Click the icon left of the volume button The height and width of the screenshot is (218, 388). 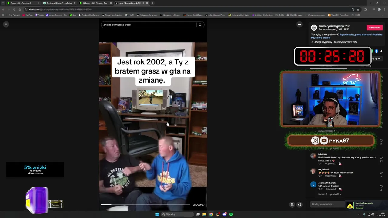[x=292, y=205]
